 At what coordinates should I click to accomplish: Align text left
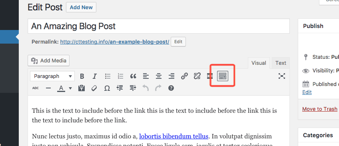click(x=146, y=76)
